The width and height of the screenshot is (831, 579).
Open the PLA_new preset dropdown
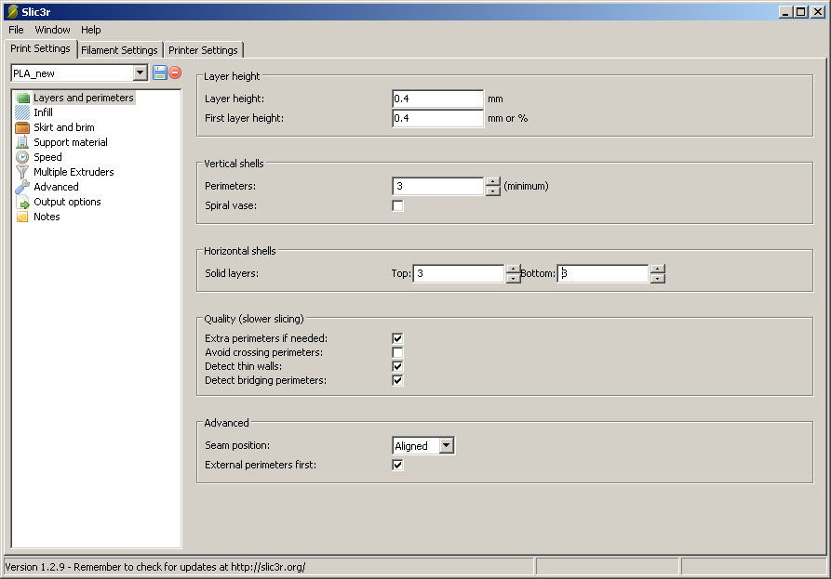pos(141,72)
